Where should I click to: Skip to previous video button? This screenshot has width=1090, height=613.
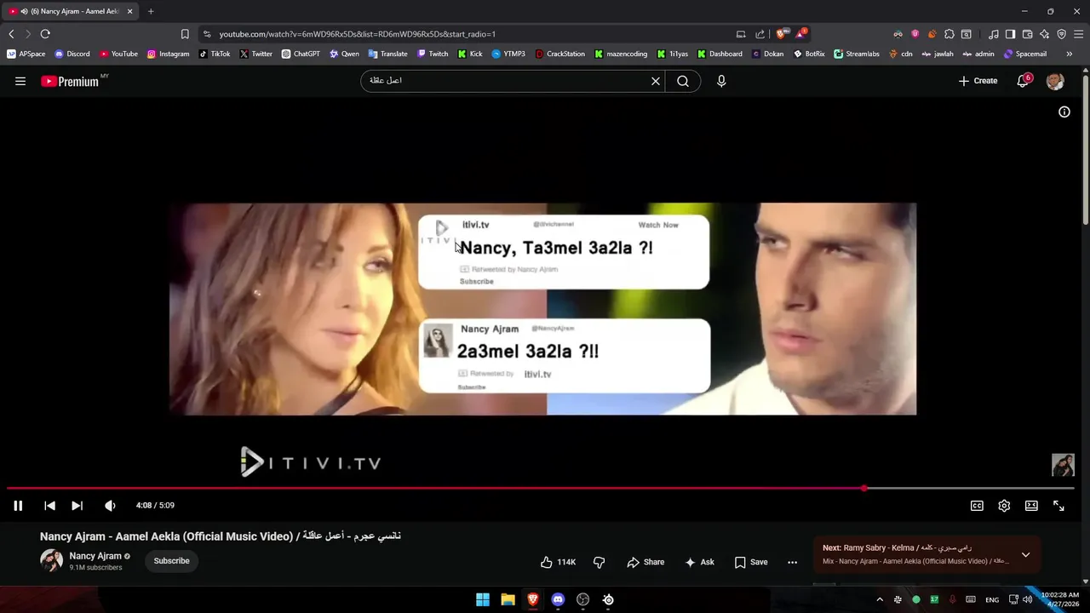pos(49,506)
